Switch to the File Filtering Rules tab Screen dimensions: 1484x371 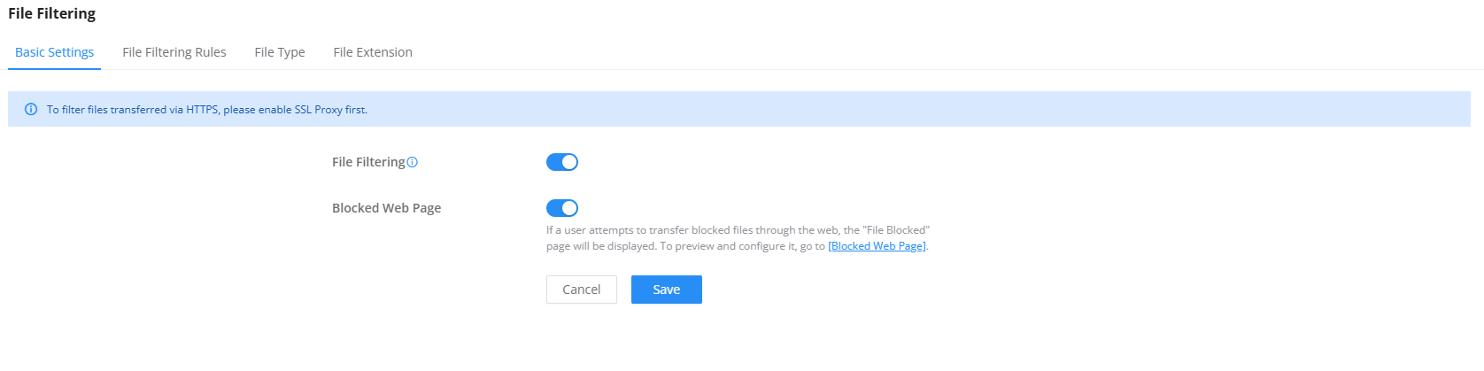pyautogui.click(x=174, y=52)
